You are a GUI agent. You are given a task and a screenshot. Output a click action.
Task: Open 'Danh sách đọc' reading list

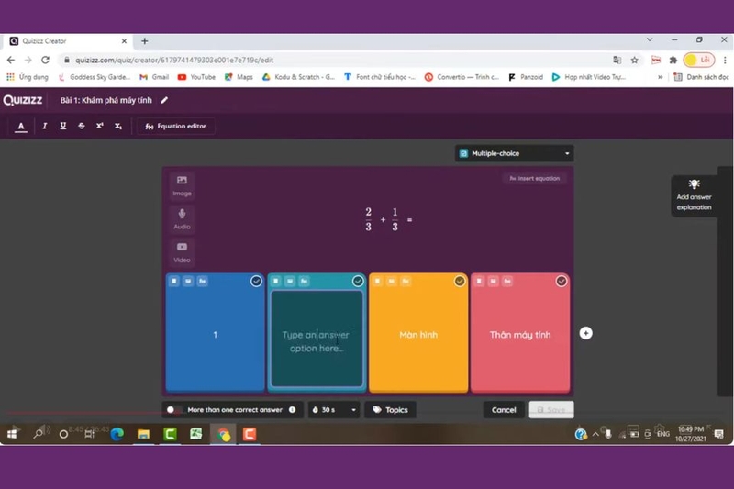click(x=701, y=77)
